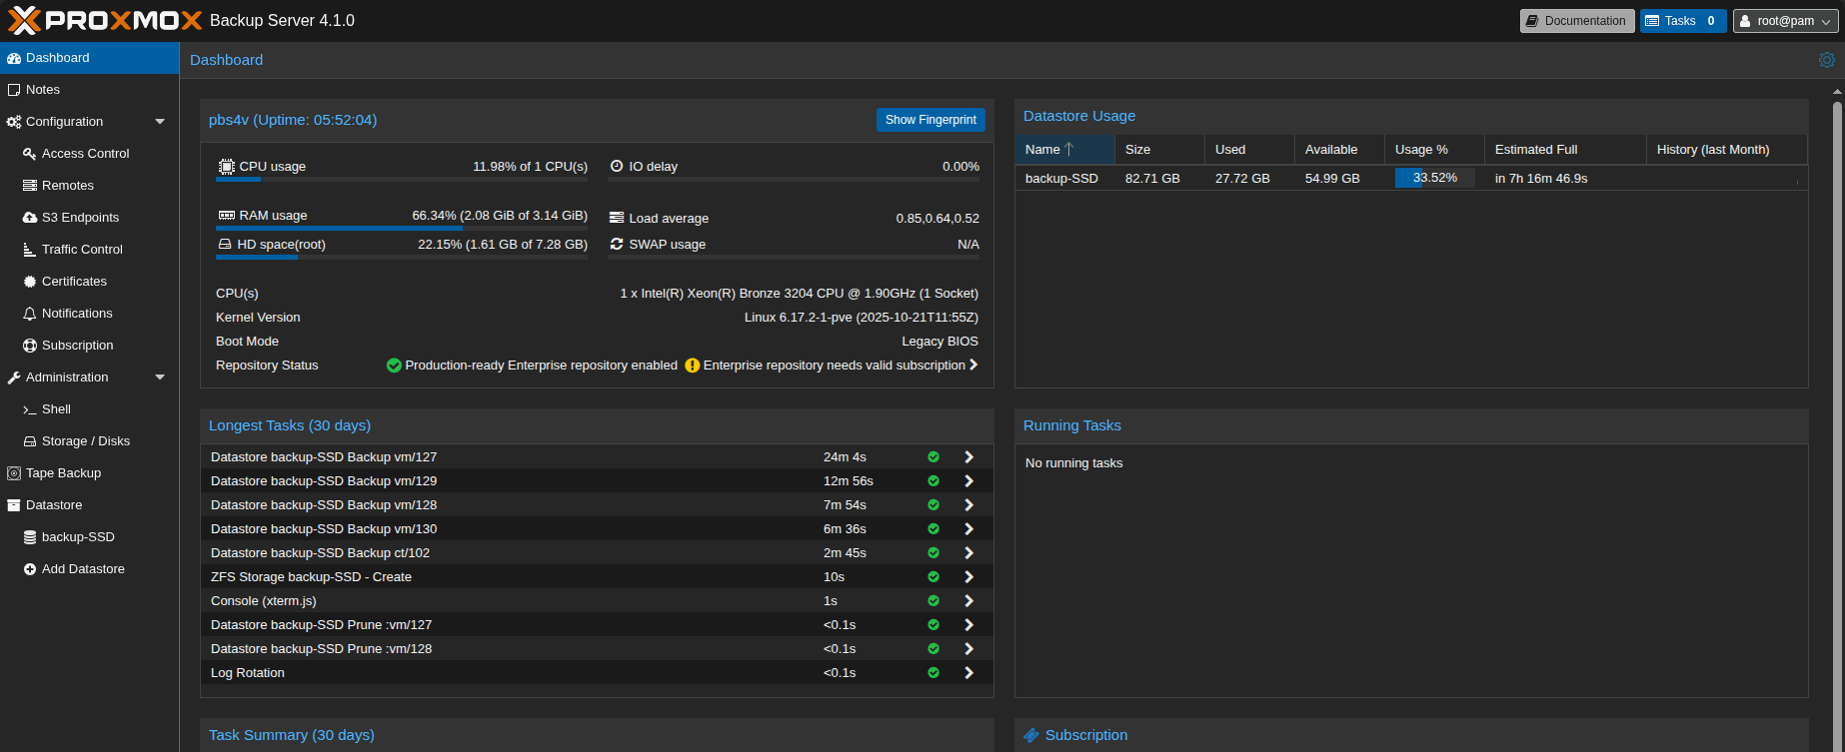The height and width of the screenshot is (752, 1845).
Task: Click the Size column header
Action: [1159, 150]
